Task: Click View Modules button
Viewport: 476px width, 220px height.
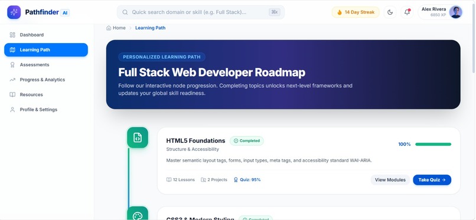Action: coord(390,180)
